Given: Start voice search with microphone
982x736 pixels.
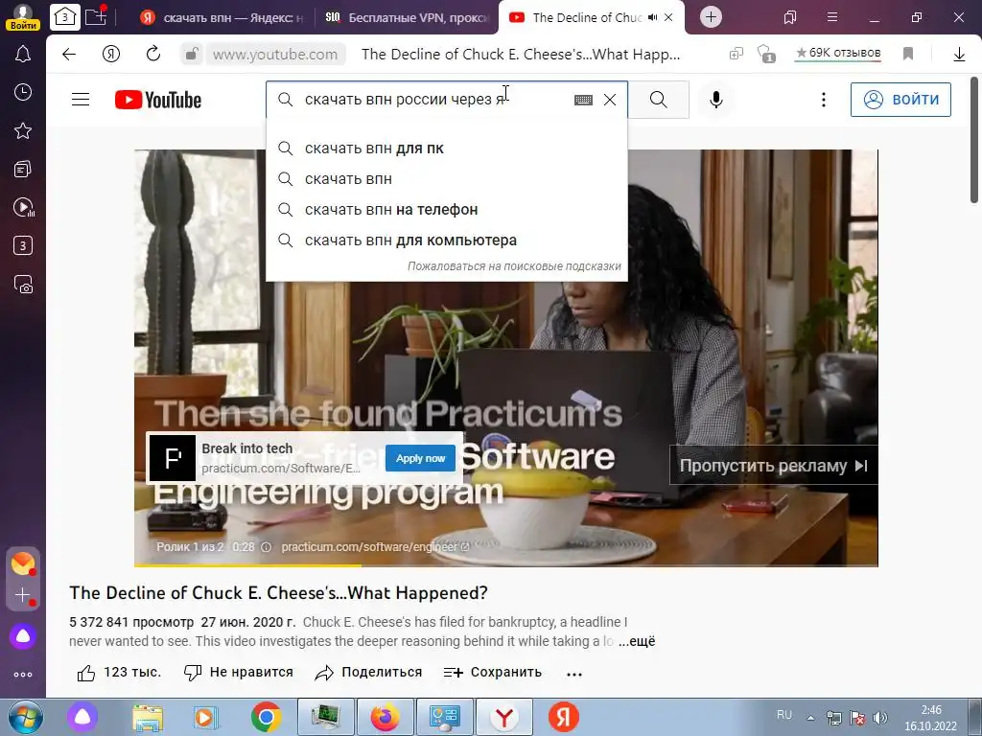Looking at the screenshot, I should click(x=716, y=100).
